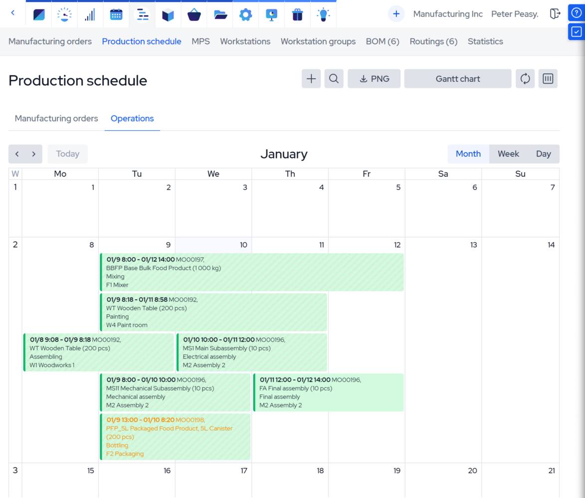Select the gauge-style performance icon in top toolbar
This screenshot has height=498, width=585.
point(64,14)
